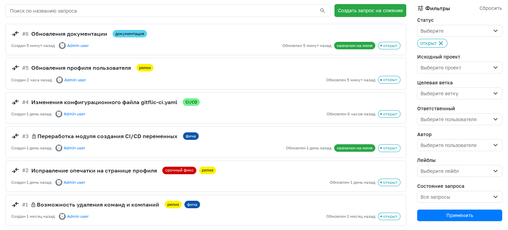Image resolution: width=508 pixels, height=230 pixels.
Task: Open the Состояние запроса dropdown
Action: (x=460, y=197)
